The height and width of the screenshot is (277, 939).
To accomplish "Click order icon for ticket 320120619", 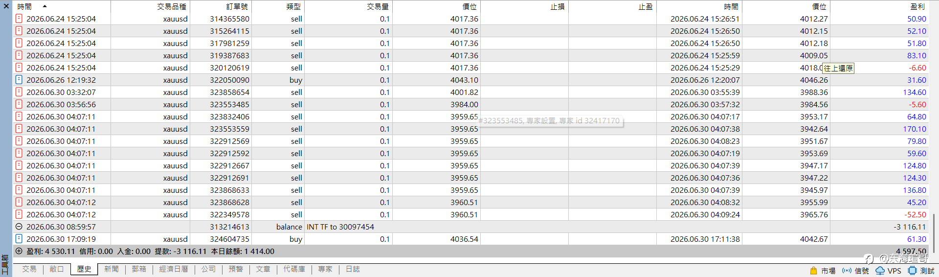I will (x=19, y=68).
